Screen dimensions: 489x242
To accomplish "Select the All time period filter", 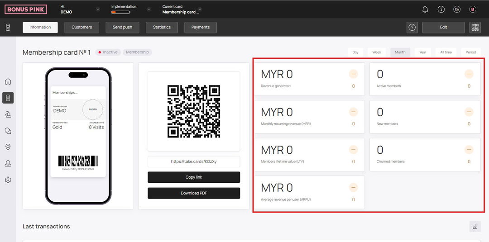I will (446, 52).
